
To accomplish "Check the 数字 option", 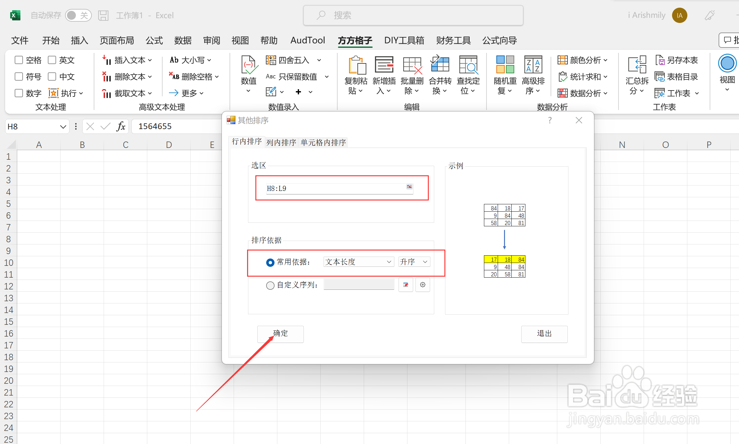I will [18, 93].
